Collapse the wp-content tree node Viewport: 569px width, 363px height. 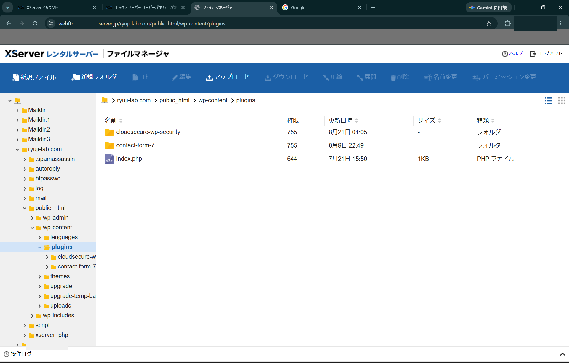click(32, 228)
